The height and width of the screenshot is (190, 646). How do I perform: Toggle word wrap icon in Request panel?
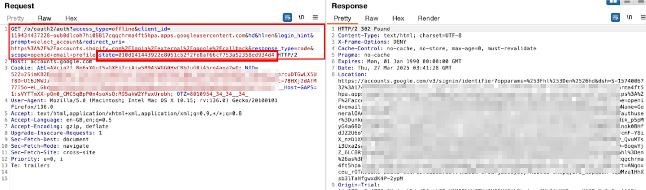(287, 18)
